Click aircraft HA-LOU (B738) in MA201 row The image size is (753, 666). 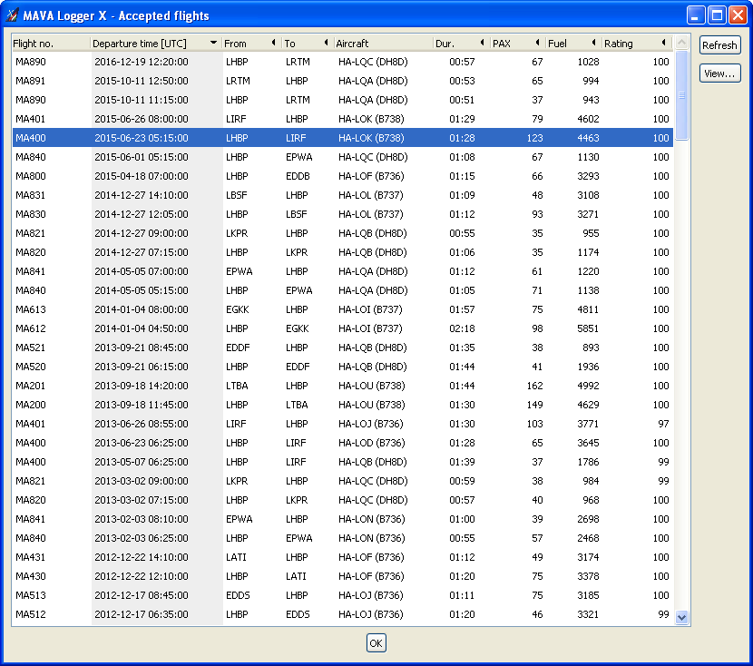click(x=372, y=386)
